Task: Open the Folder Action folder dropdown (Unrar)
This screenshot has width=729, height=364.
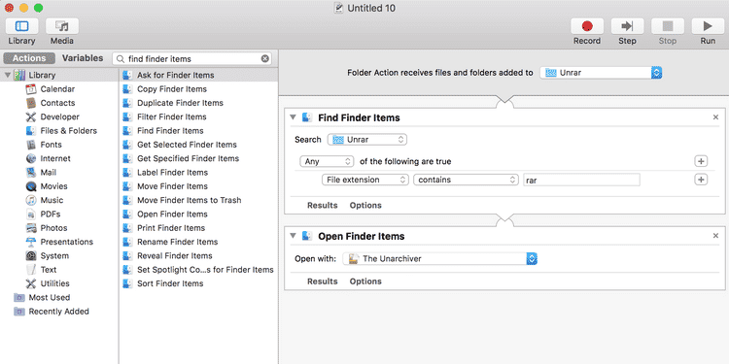Action: pos(601,73)
